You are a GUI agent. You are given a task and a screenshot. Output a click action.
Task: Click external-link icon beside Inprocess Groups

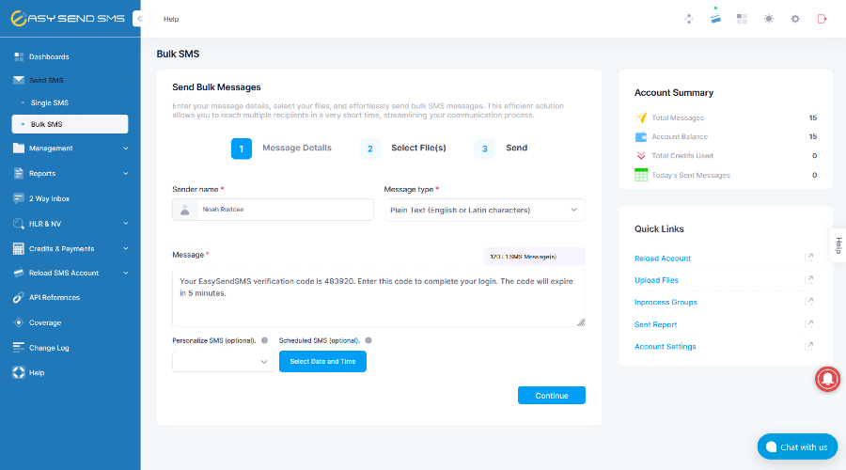pos(808,302)
